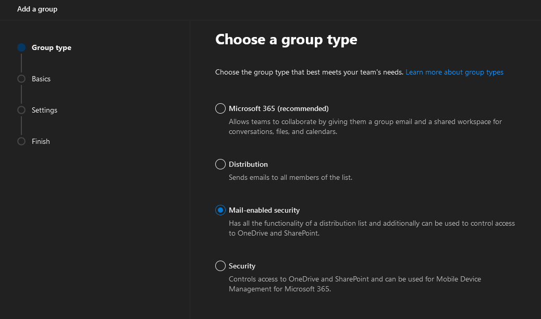
Task: Click the Add a group panel title
Action: 37,9
